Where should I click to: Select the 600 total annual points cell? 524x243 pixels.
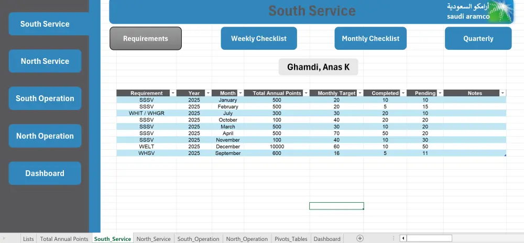[277, 153]
